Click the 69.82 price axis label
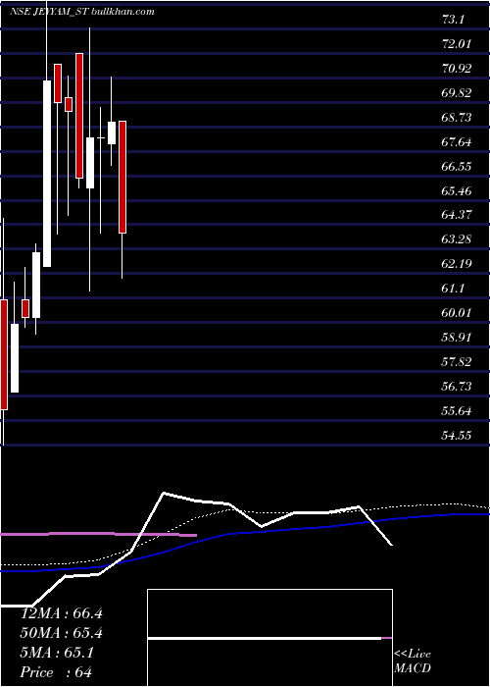This screenshot has height=687, width=490. 457,93
